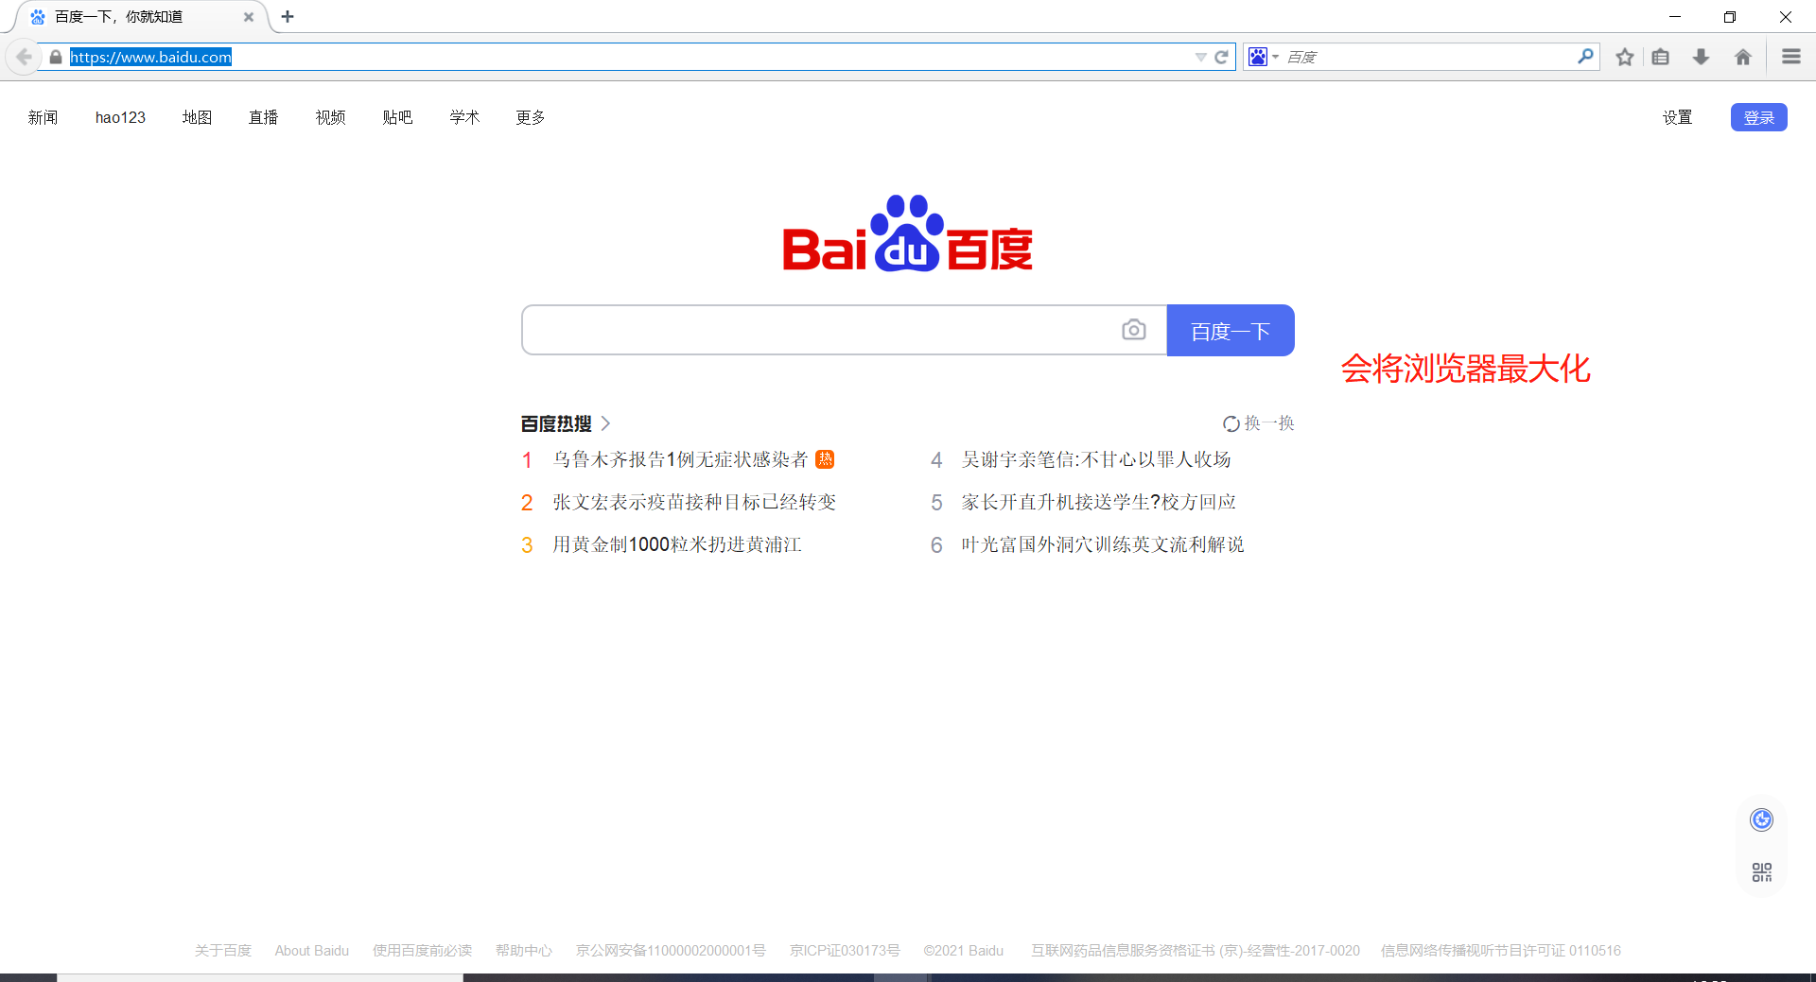Select the 百度一下，你就知道 tab
The image size is (1816, 982).
click(140, 17)
